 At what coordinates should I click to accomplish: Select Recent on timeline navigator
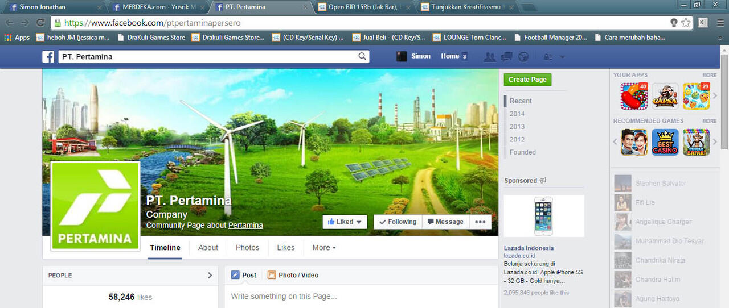point(521,101)
